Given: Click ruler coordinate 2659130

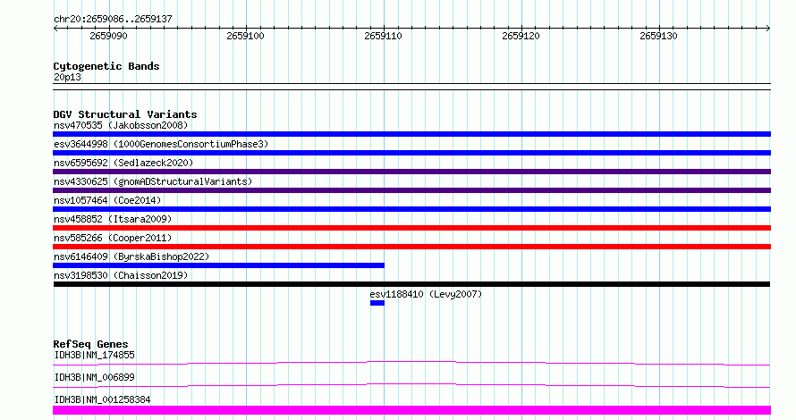Looking at the screenshot, I should pos(658,36).
